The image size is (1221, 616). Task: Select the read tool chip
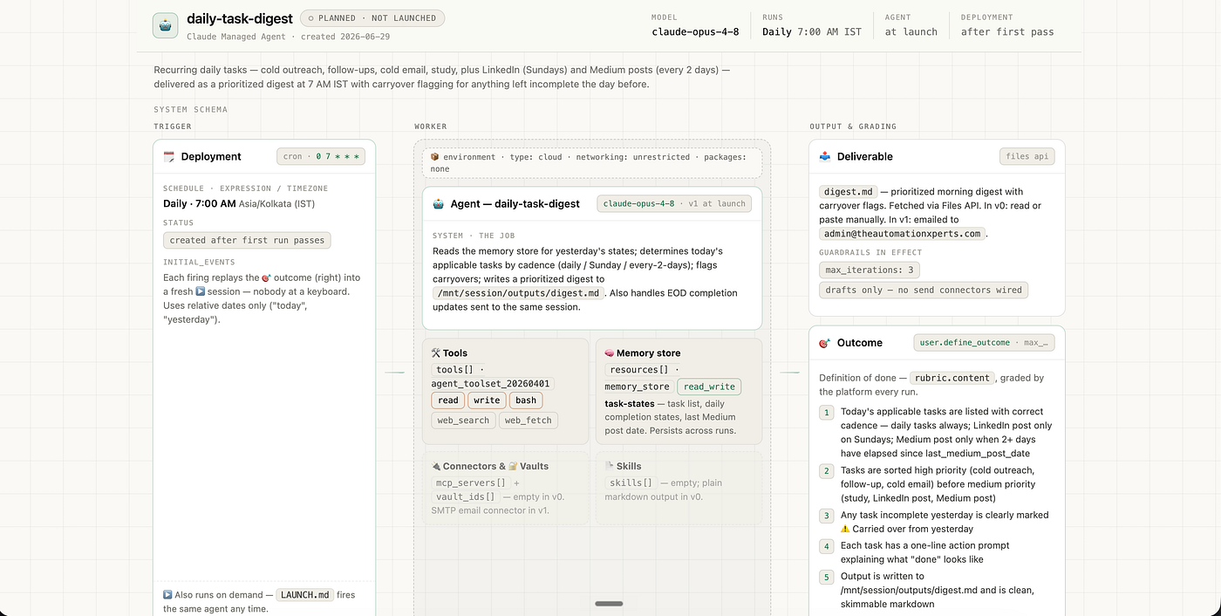(448, 400)
